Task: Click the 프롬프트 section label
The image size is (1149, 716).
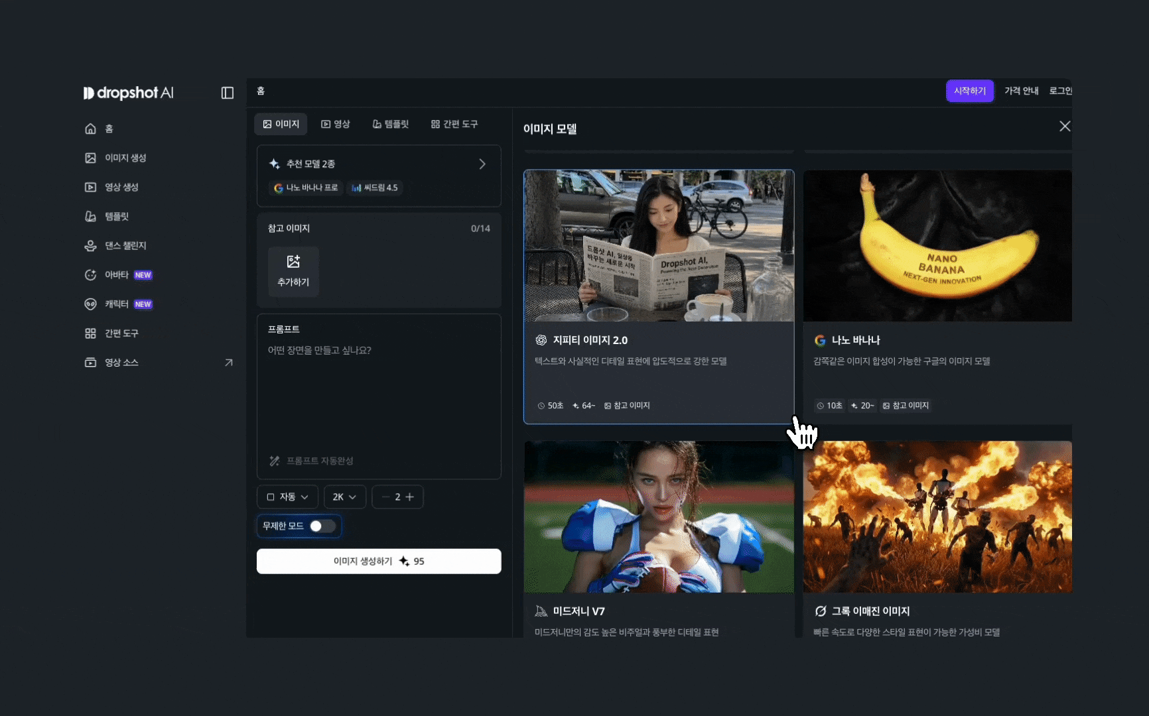Action: click(283, 329)
